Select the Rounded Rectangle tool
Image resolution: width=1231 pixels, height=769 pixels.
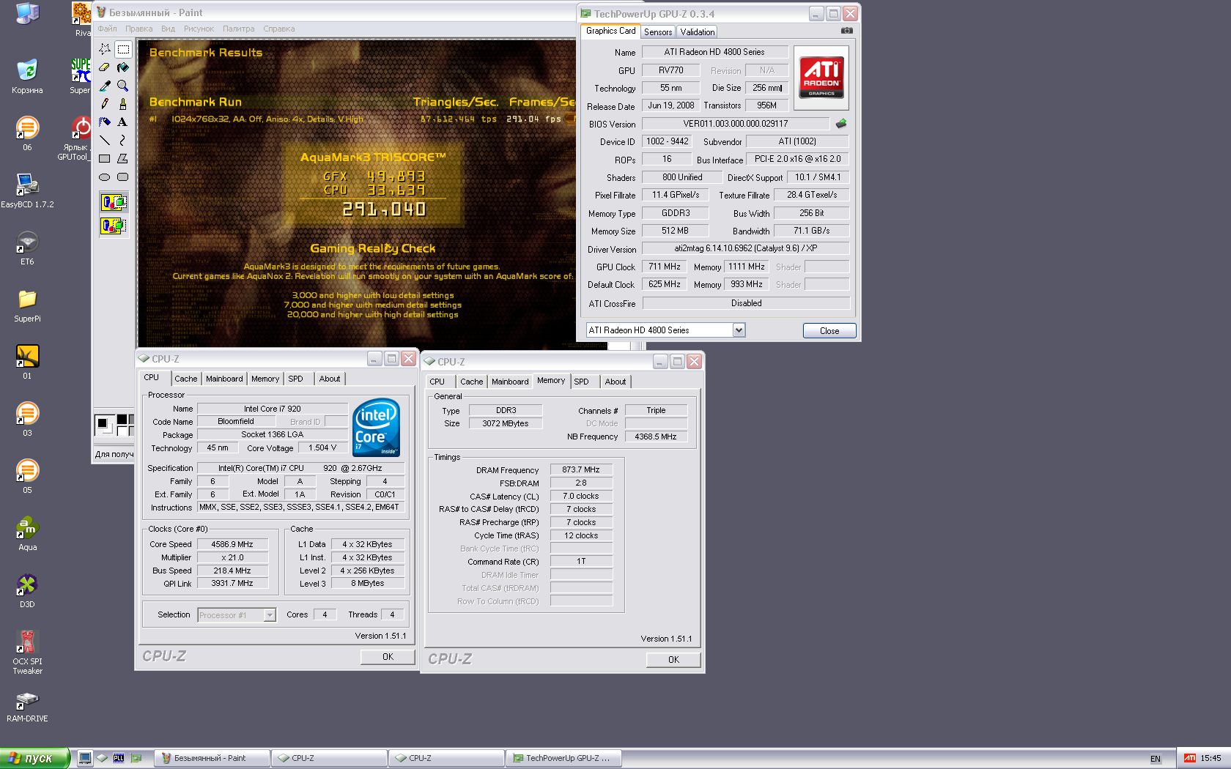pos(123,177)
